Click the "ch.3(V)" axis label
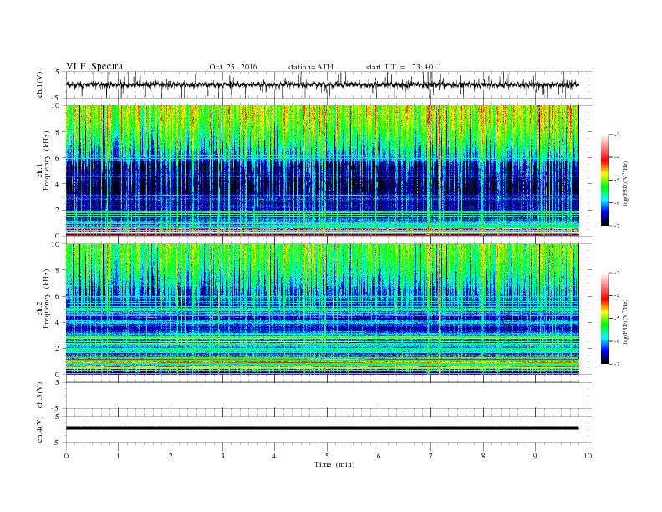The image size is (662, 512). pyautogui.click(x=40, y=397)
